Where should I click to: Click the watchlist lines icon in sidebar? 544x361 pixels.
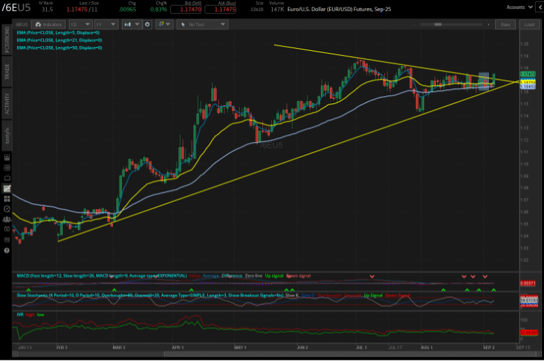6,168
